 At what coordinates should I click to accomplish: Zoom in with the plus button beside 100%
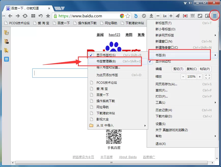200,77
